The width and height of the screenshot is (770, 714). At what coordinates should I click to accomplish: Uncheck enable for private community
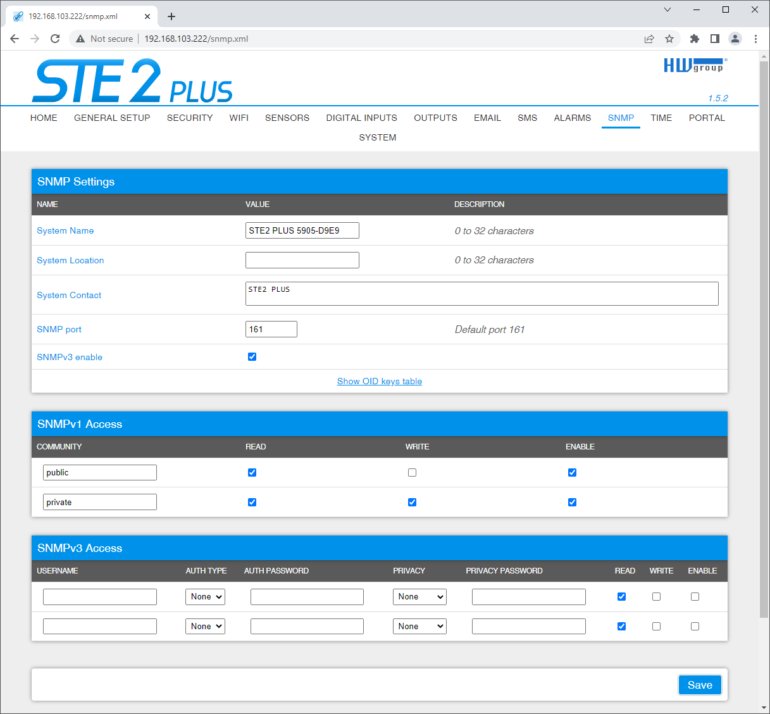tap(572, 503)
